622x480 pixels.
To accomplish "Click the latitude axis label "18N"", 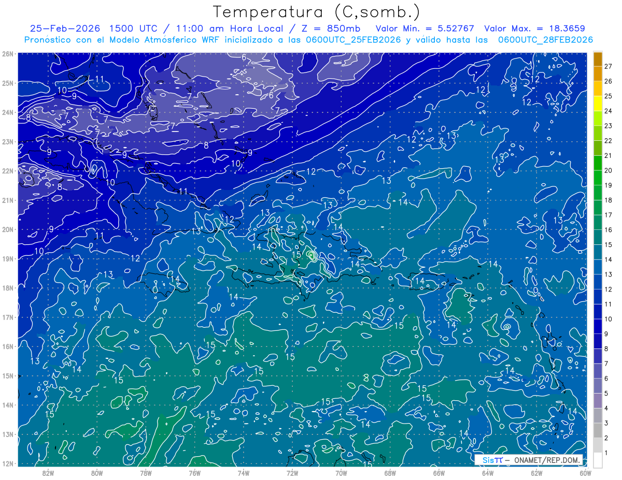I will pos(7,288).
